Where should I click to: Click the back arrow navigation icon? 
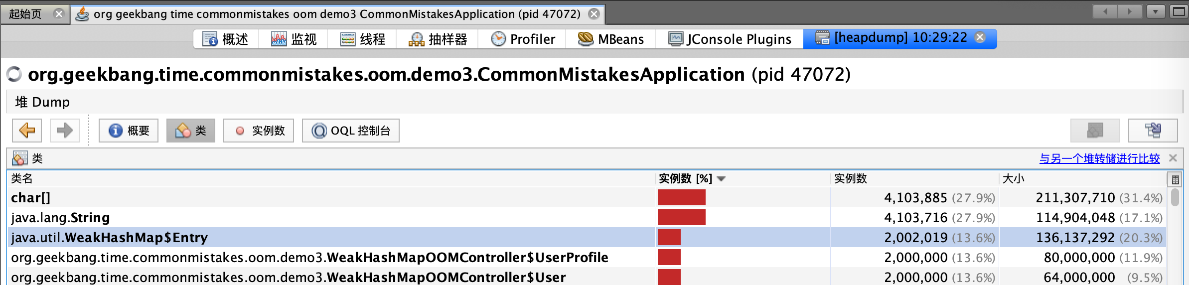click(x=27, y=131)
